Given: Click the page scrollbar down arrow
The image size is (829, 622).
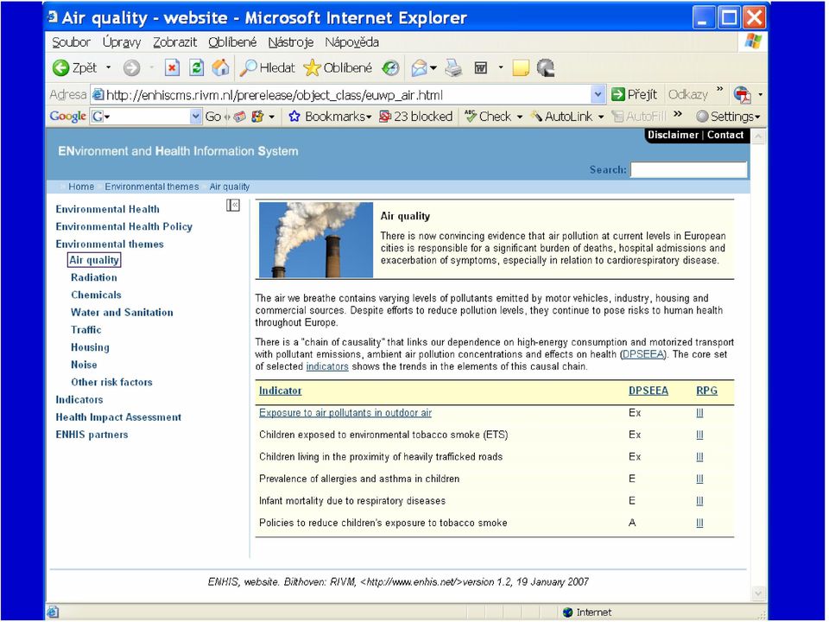Looking at the screenshot, I should [757, 593].
